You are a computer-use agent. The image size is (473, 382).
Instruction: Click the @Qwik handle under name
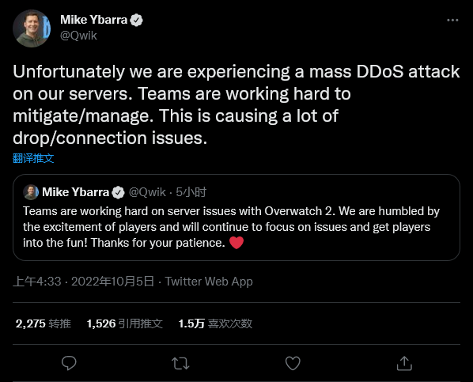click(78, 36)
